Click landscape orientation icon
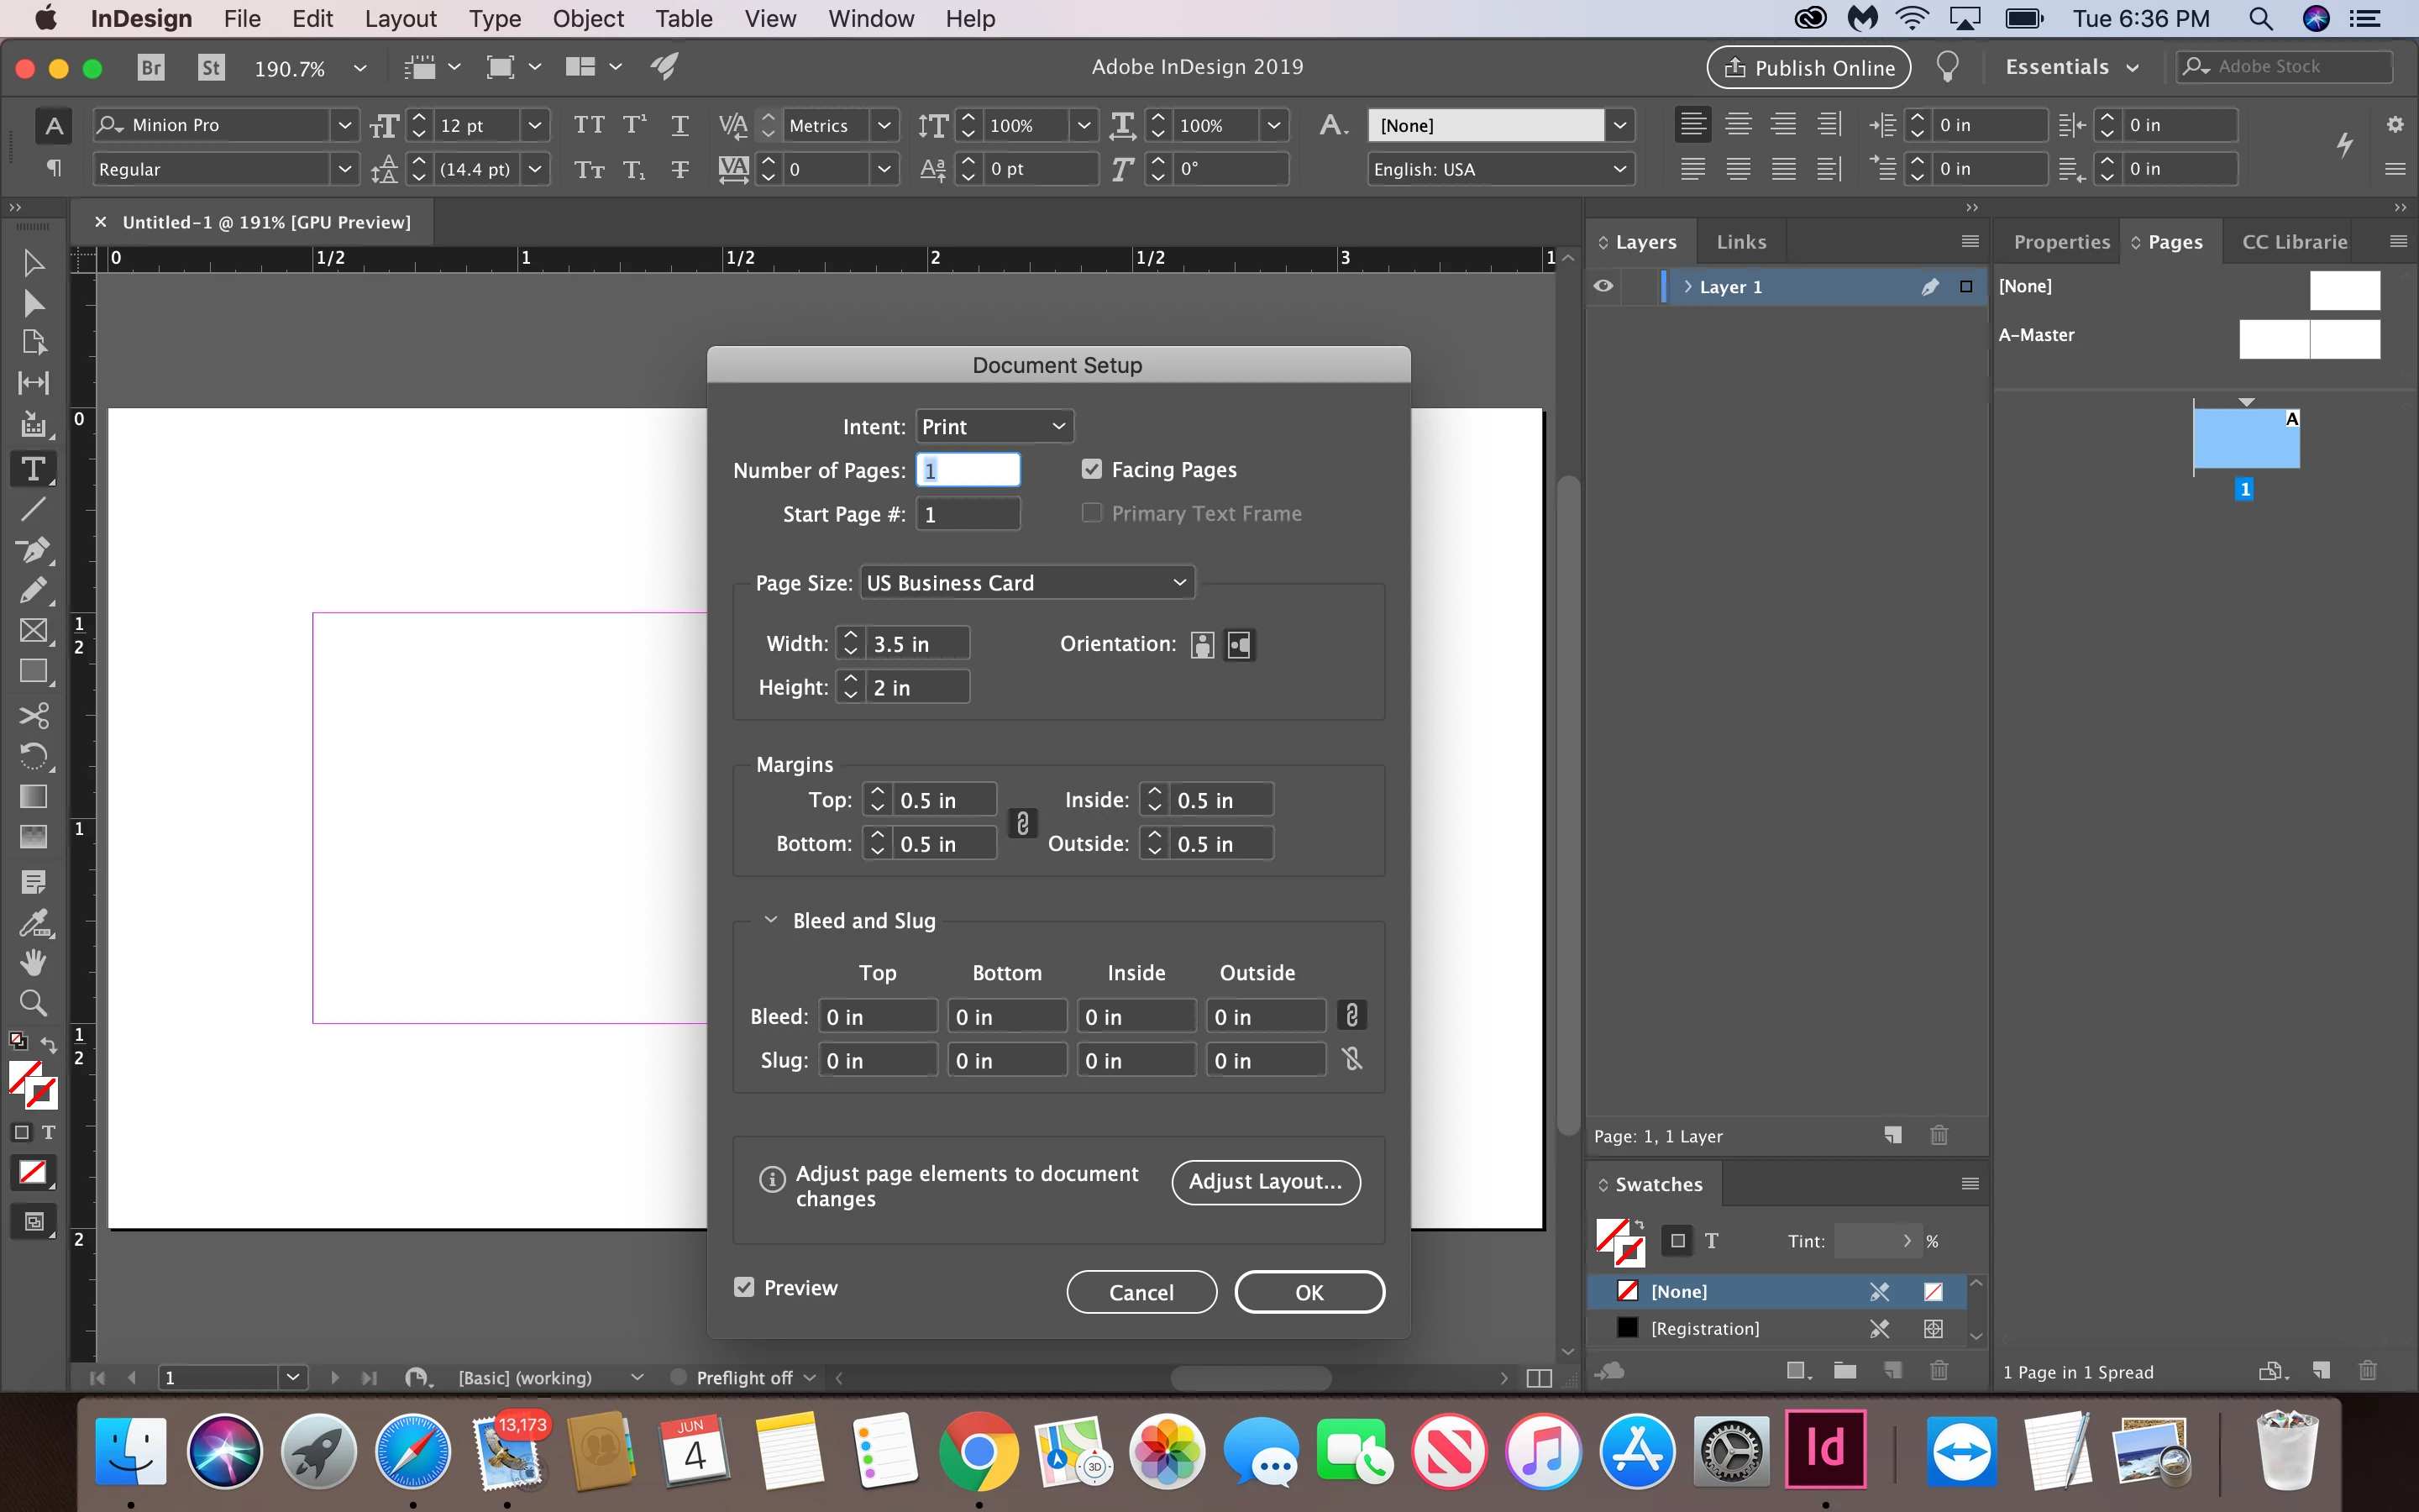The height and width of the screenshot is (1512, 2419). pos(1240,645)
